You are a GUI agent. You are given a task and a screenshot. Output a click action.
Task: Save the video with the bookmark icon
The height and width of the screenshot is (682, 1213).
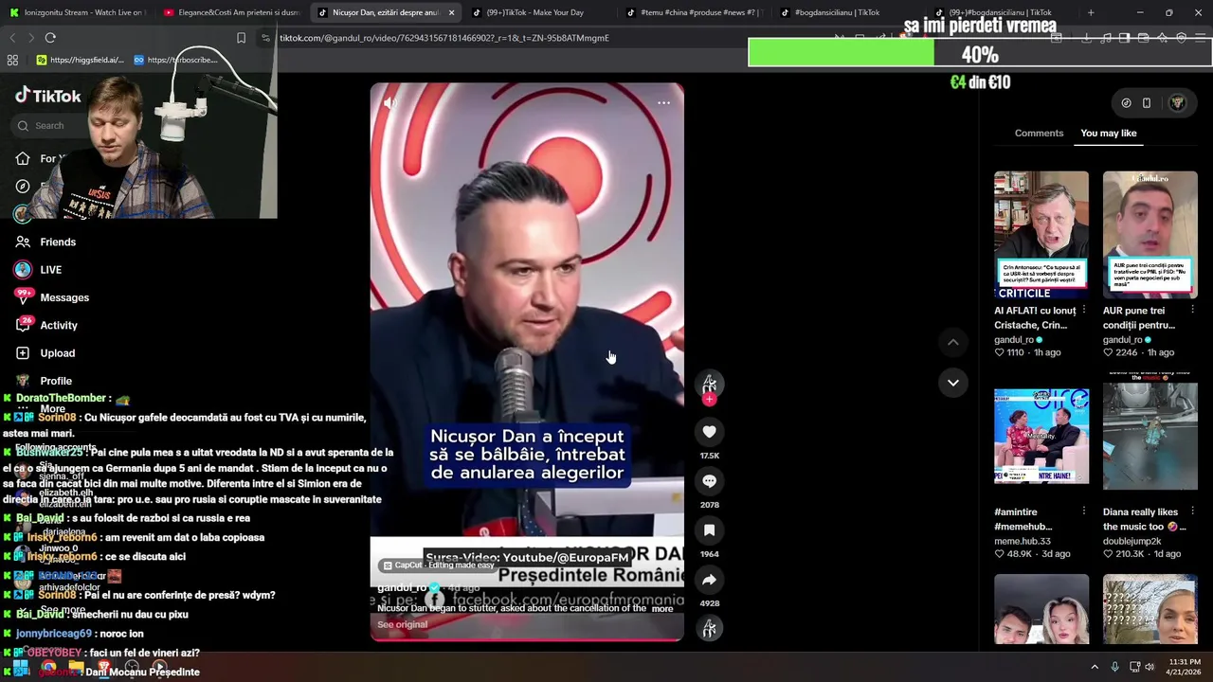(x=709, y=530)
